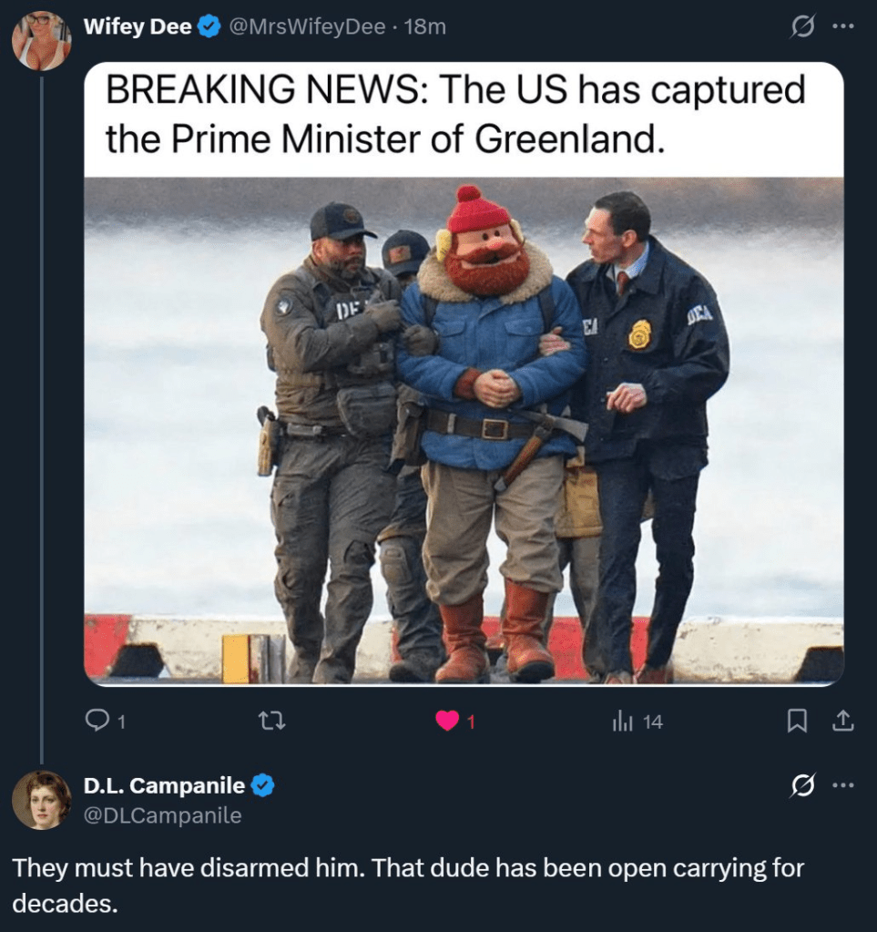Screen dimensions: 877x932
Task: Open Grok icon on Wifey Dee's tweet
Action: pyautogui.click(x=802, y=26)
